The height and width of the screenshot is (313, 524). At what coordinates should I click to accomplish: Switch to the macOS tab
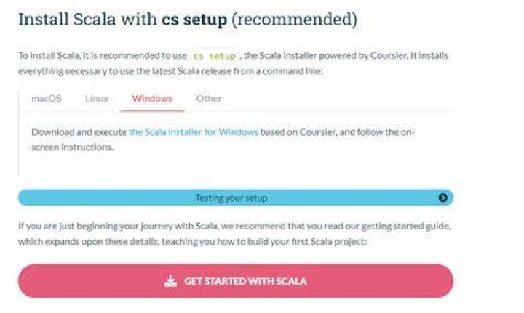[47, 99]
